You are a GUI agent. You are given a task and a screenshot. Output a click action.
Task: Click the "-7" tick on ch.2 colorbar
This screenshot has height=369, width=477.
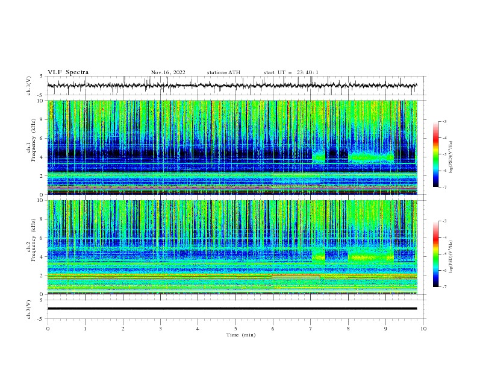click(x=444, y=286)
